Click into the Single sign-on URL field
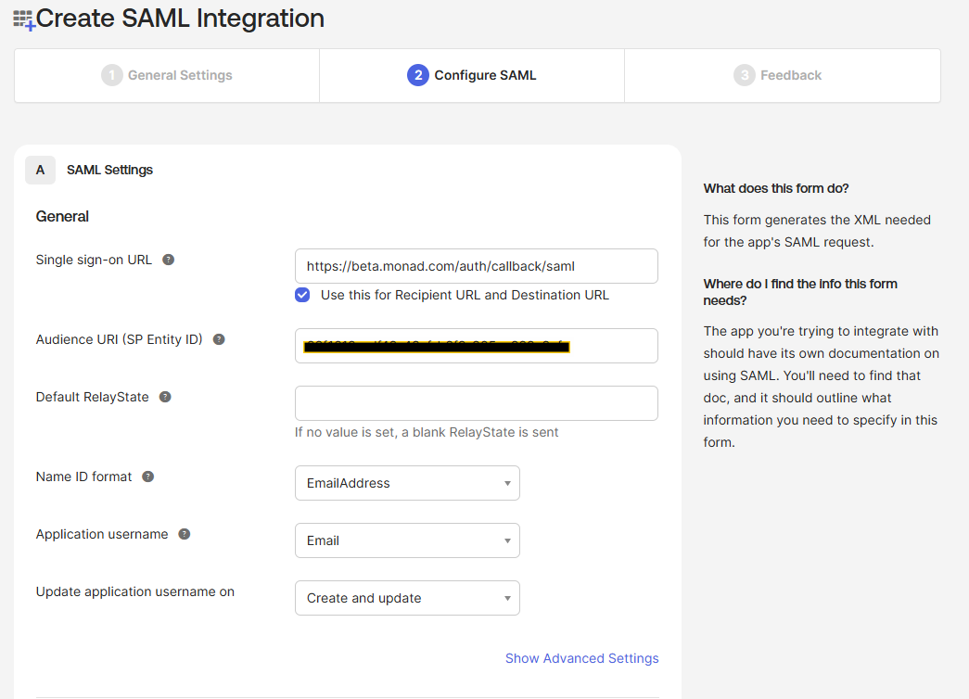The height and width of the screenshot is (699, 969). click(476, 266)
